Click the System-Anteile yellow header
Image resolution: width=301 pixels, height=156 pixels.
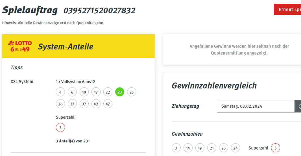78,46
